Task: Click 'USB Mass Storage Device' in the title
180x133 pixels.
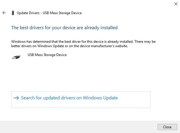Action: (62, 13)
